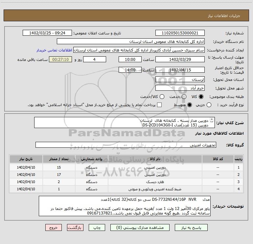Click the goods group field تجهیزات امنیتی
253x244 pixels.
(x=126, y=145)
